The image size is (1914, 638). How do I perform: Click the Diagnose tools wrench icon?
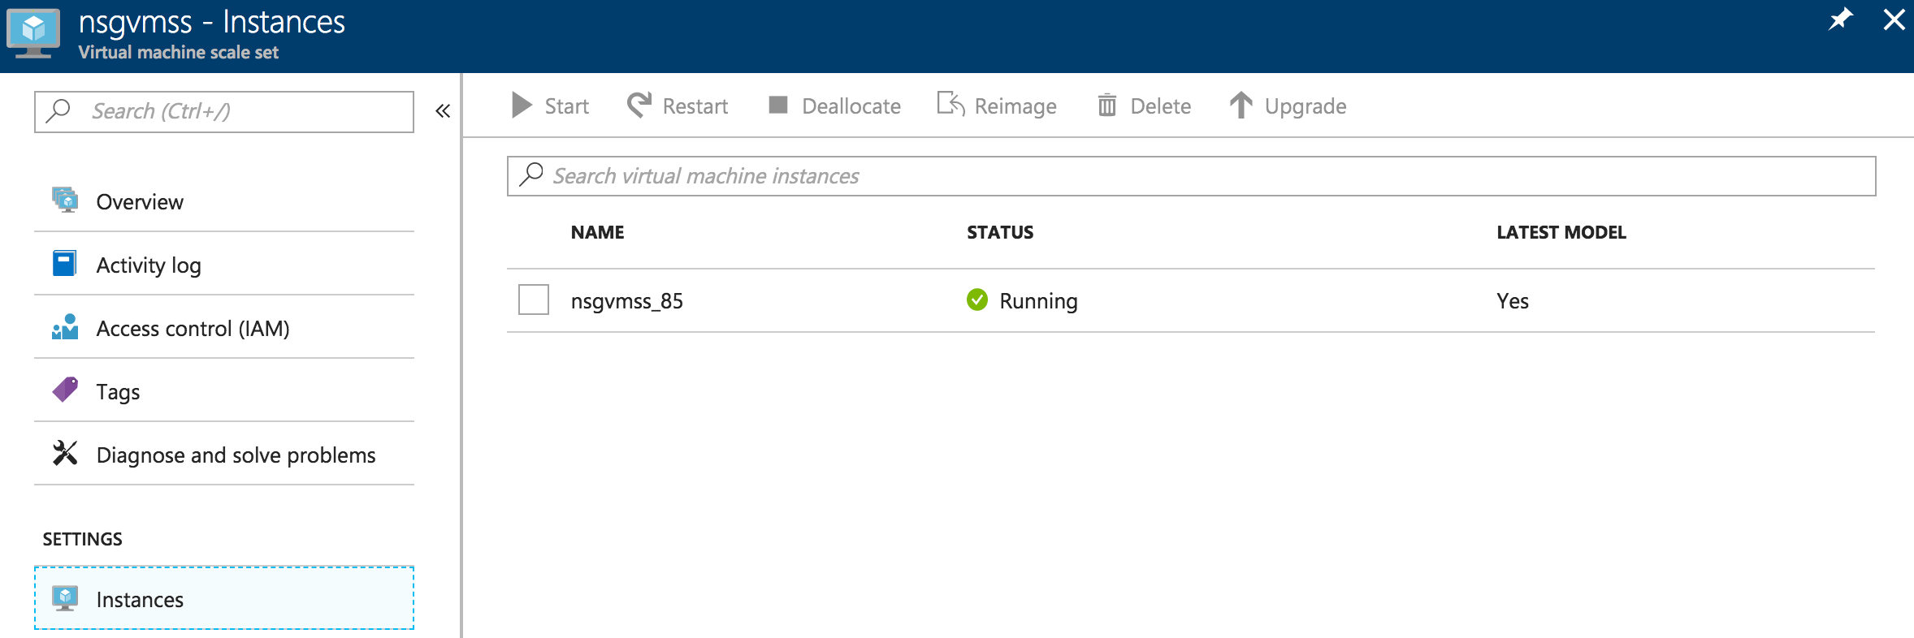(x=65, y=453)
